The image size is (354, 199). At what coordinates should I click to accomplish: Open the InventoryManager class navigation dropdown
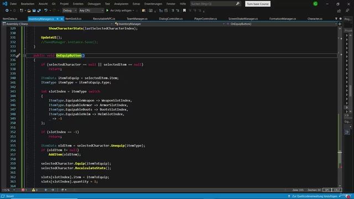[169, 24]
